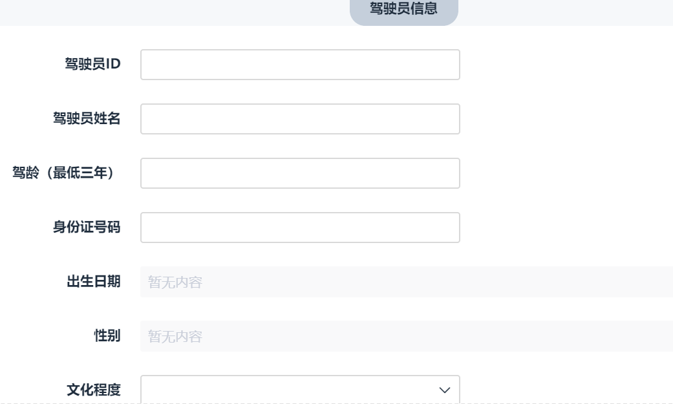Select the 身份证号码 label text
This screenshot has height=404, width=673.
(87, 228)
